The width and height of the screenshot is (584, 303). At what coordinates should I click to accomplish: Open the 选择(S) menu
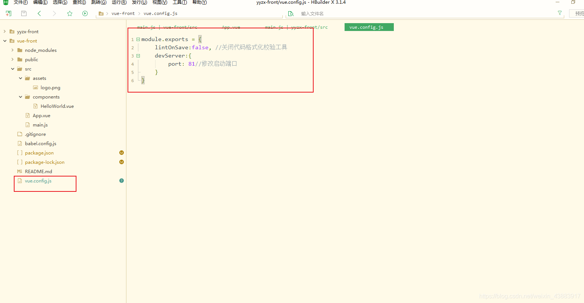60,2
